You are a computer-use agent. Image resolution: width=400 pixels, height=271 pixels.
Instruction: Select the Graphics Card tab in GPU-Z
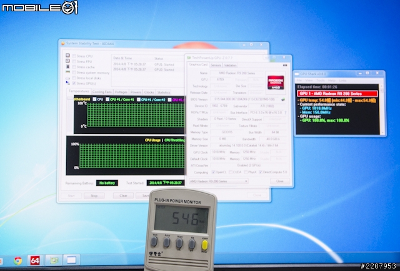tap(198, 64)
